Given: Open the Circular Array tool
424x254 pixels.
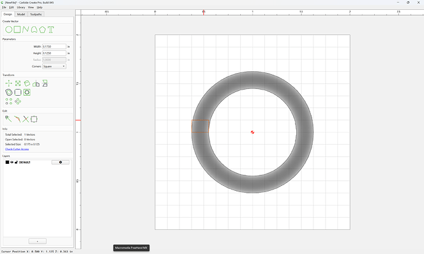Looking at the screenshot, I should [x=18, y=101].
